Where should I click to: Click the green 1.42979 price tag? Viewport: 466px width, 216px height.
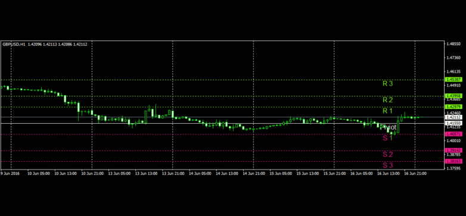click(x=453, y=107)
